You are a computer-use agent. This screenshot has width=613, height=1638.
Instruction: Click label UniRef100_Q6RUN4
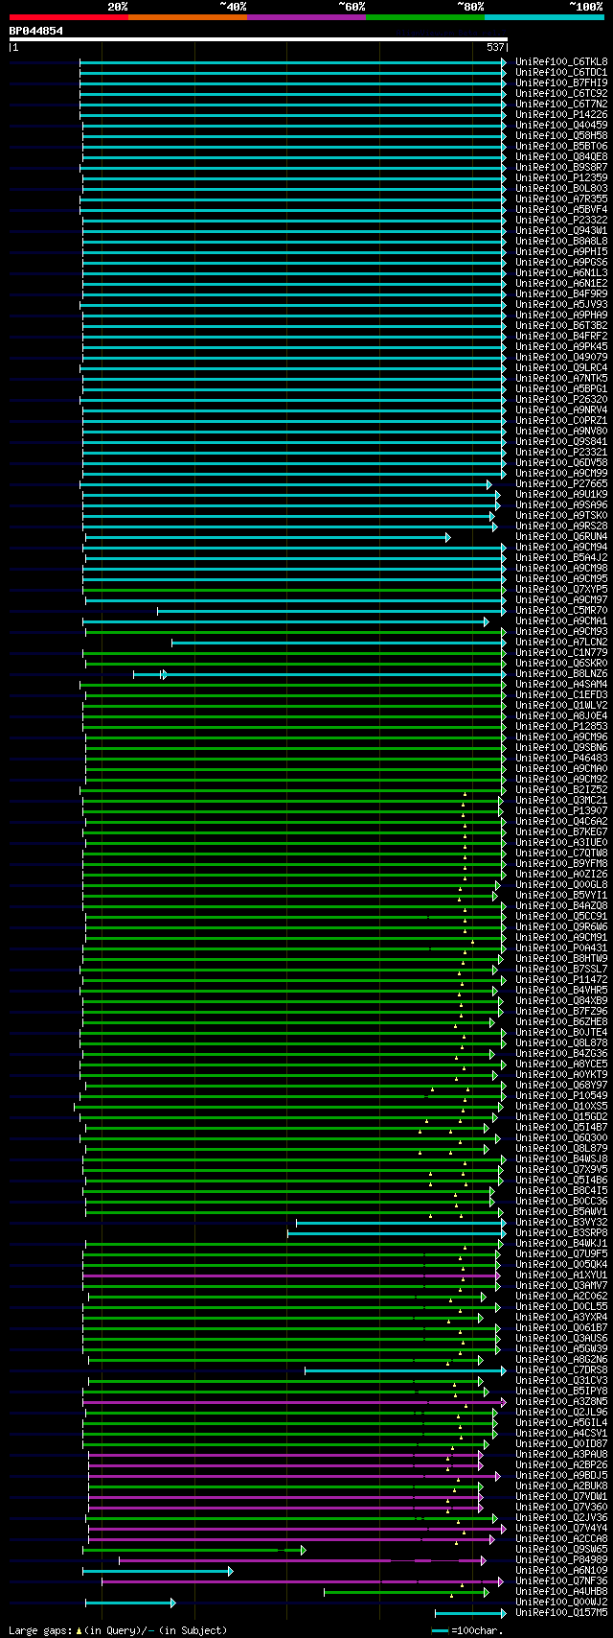[561, 536]
